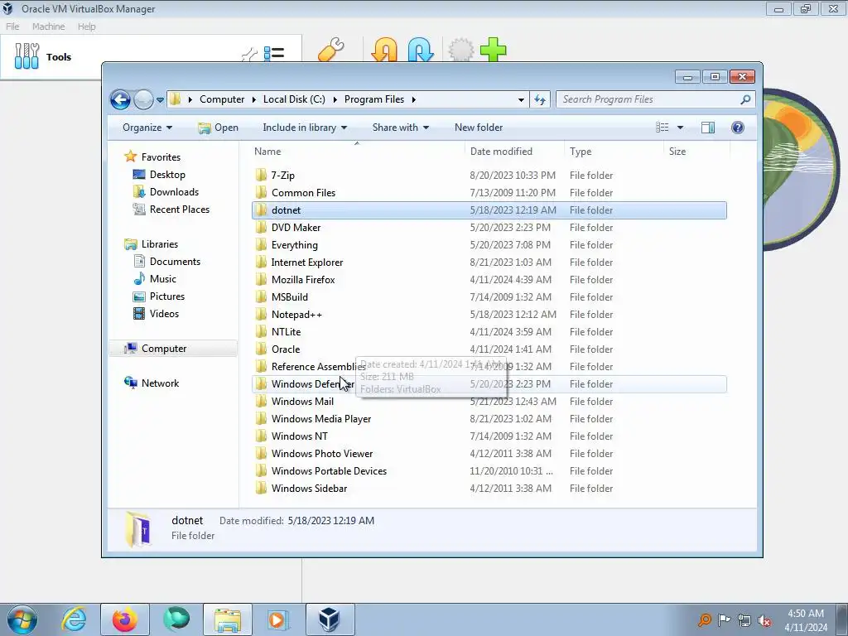Click the search magnifier icon in Explorer
The height and width of the screenshot is (636, 848).
746,99
